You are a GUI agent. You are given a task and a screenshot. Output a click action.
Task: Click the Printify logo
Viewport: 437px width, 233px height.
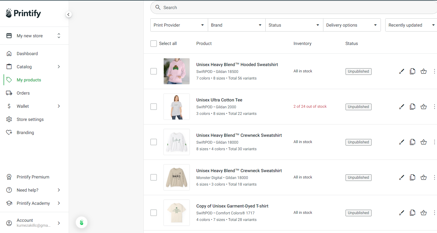[x=24, y=13]
